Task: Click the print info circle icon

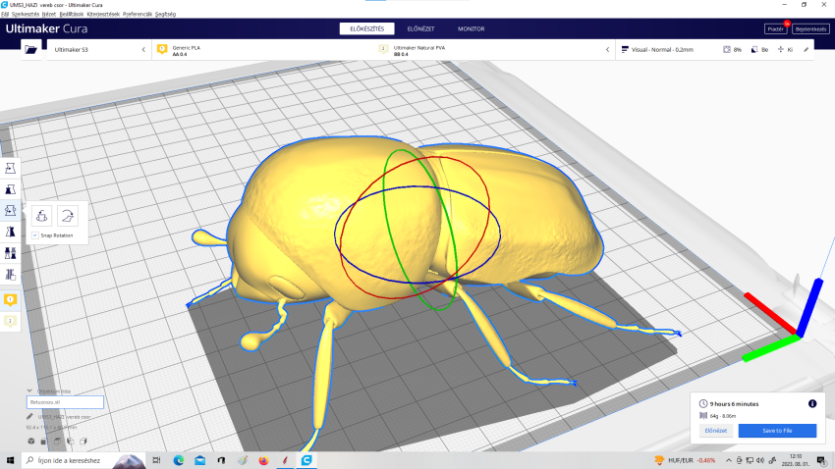Action: [x=812, y=403]
